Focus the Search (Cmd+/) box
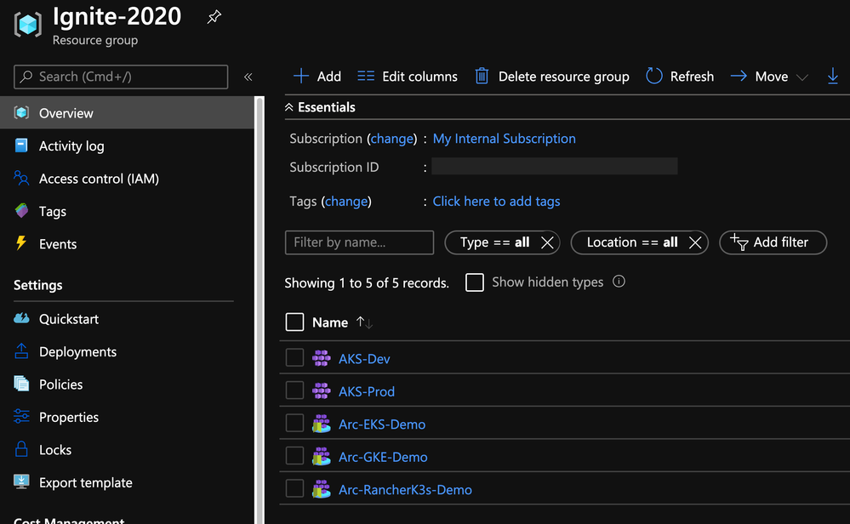Viewport: 850px width, 524px height. pyautogui.click(x=121, y=77)
